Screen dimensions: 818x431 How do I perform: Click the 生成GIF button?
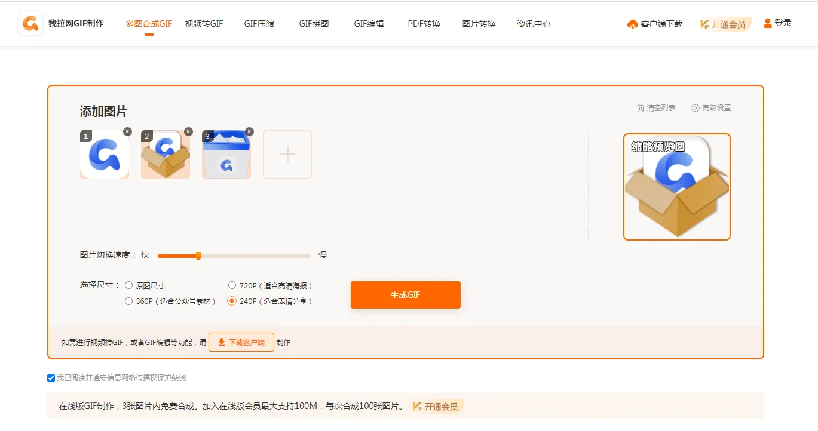[x=406, y=295]
